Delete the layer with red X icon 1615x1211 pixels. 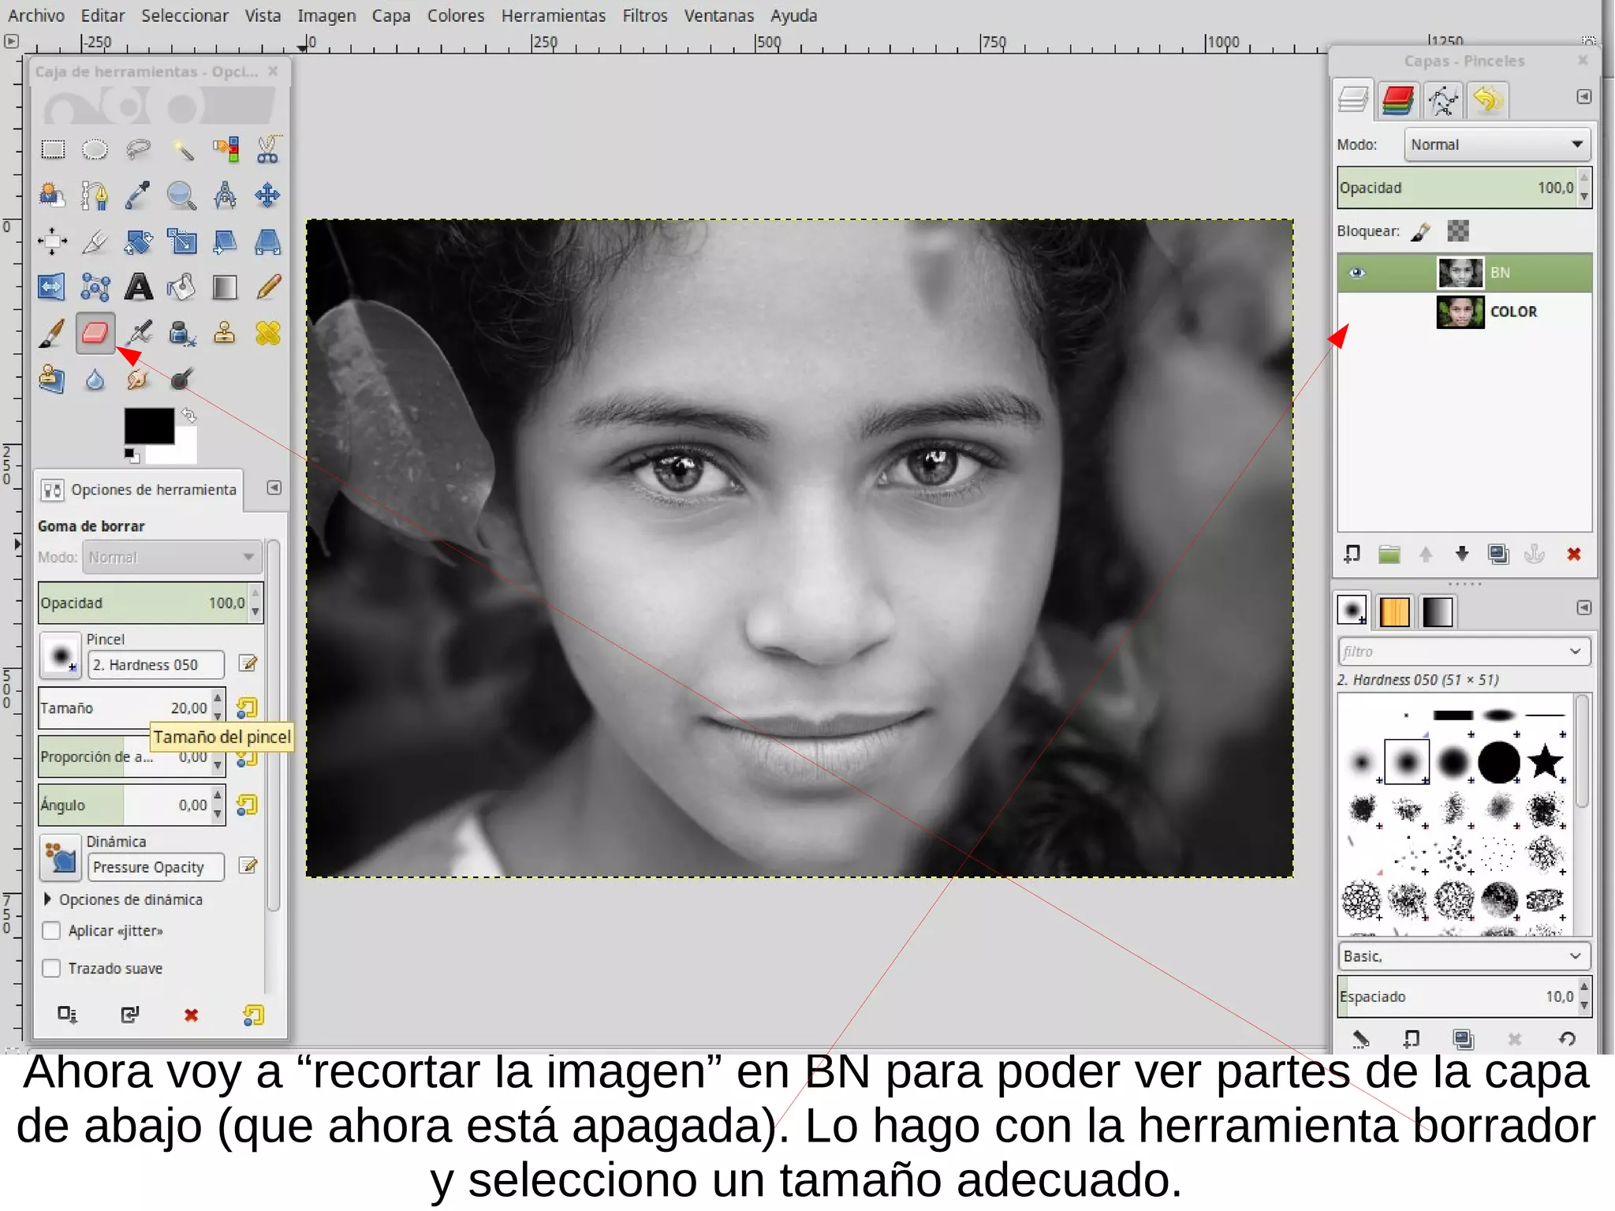point(1574,555)
